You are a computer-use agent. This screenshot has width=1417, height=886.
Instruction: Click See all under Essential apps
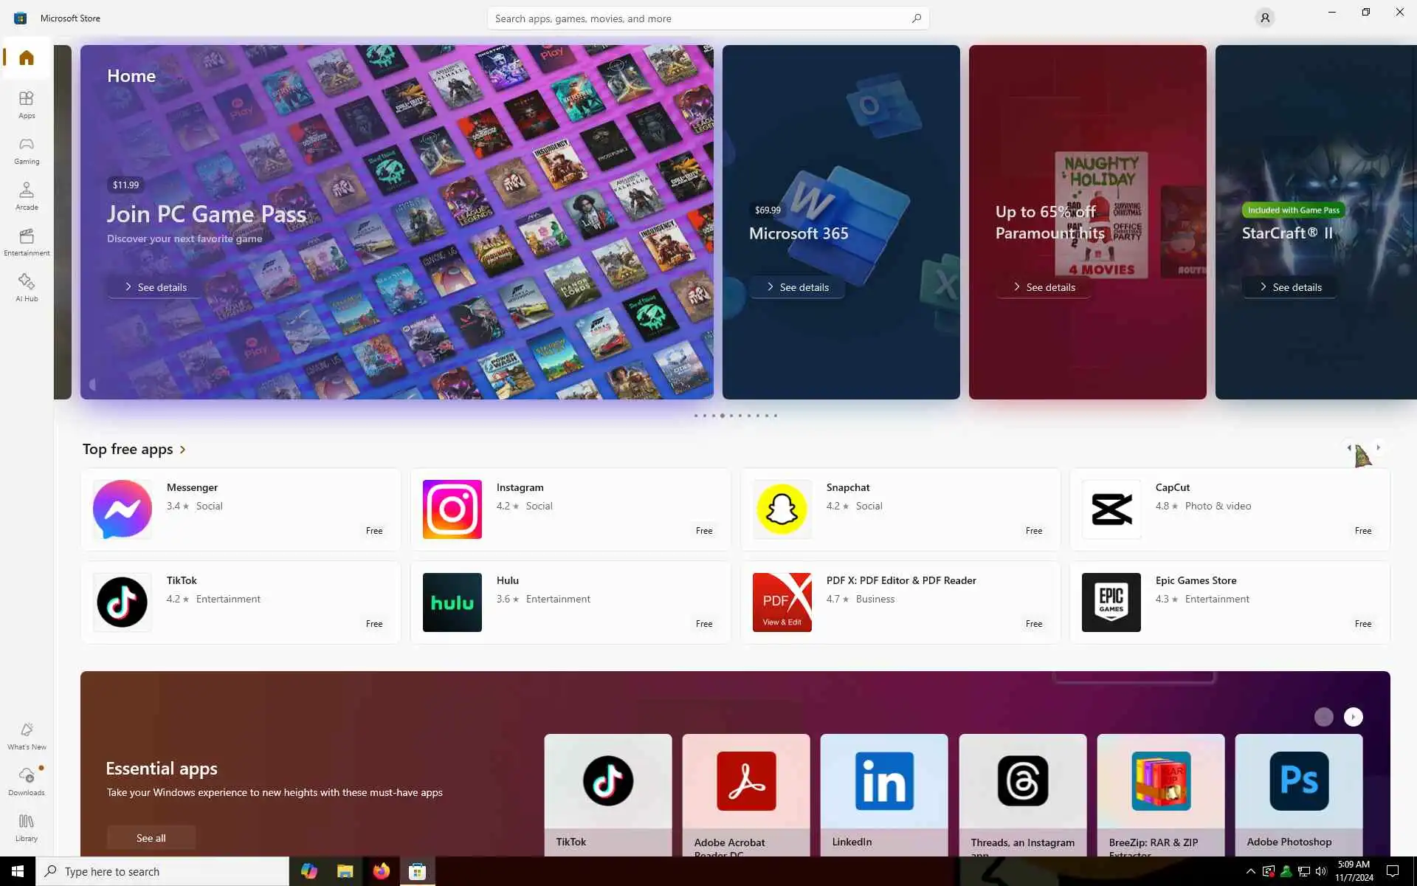[x=151, y=837]
